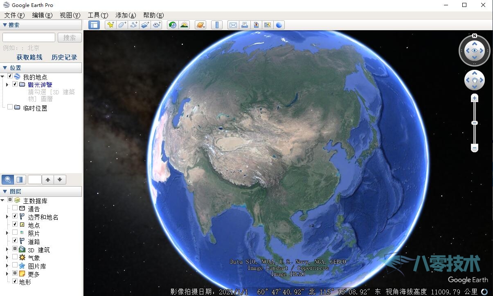493x296 pixels.
Task: Uncheck the 边界和地名 layer checkbox
Action: click(15, 216)
